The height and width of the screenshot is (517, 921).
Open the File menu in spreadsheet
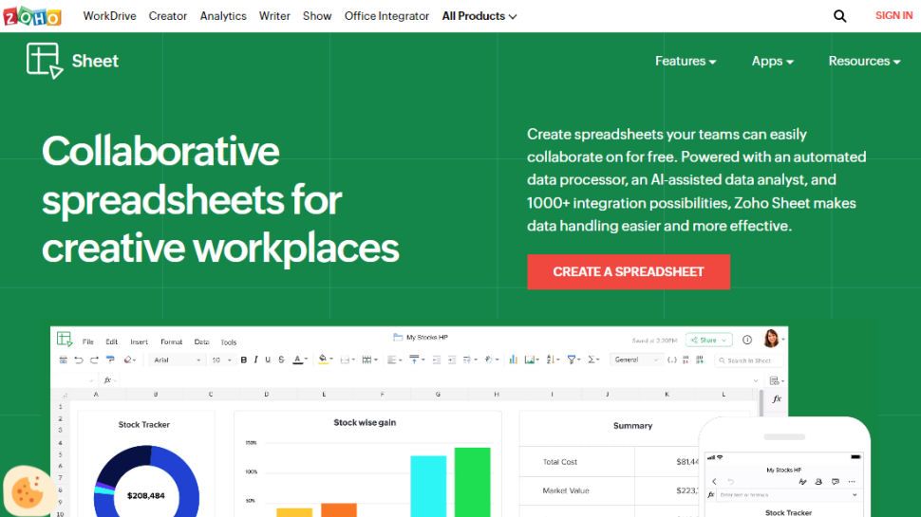pyautogui.click(x=88, y=342)
